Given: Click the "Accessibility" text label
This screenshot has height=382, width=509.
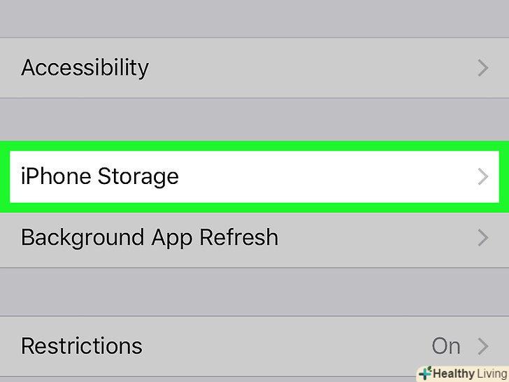Looking at the screenshot, I should pyautogui.click(x=85, y=68).
